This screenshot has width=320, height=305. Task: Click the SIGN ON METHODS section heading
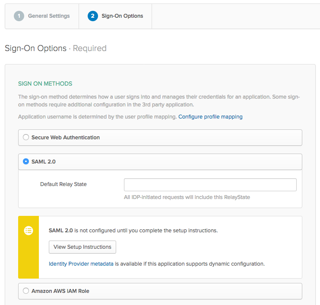point(45,83)
